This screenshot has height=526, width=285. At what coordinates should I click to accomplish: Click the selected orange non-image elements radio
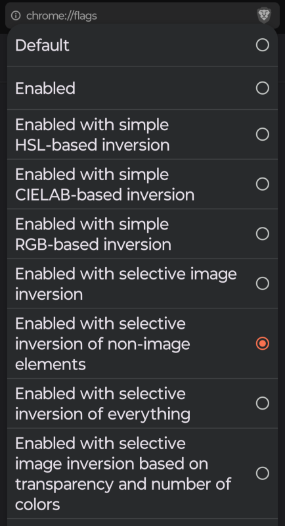(x=263, y=343)
